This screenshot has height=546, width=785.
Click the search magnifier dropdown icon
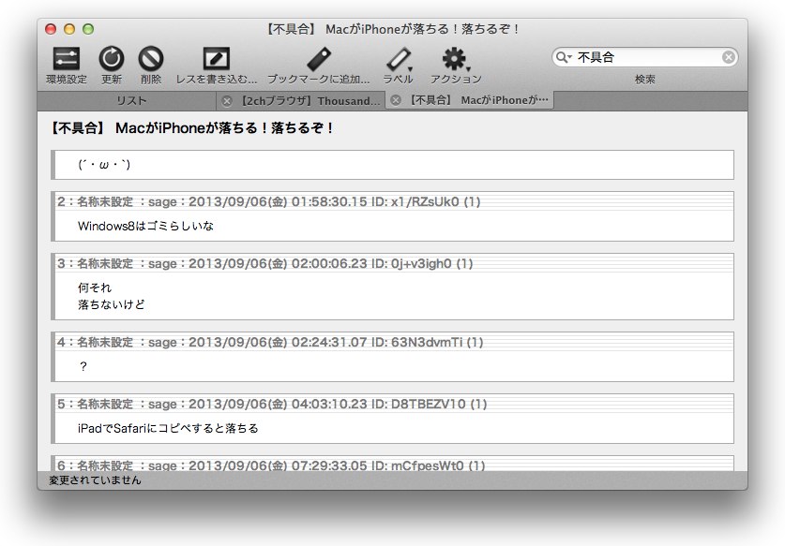coord(564,57)
